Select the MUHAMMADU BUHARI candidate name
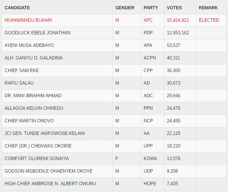The width and height of the screenshot is (228, 192). (28, 20)
